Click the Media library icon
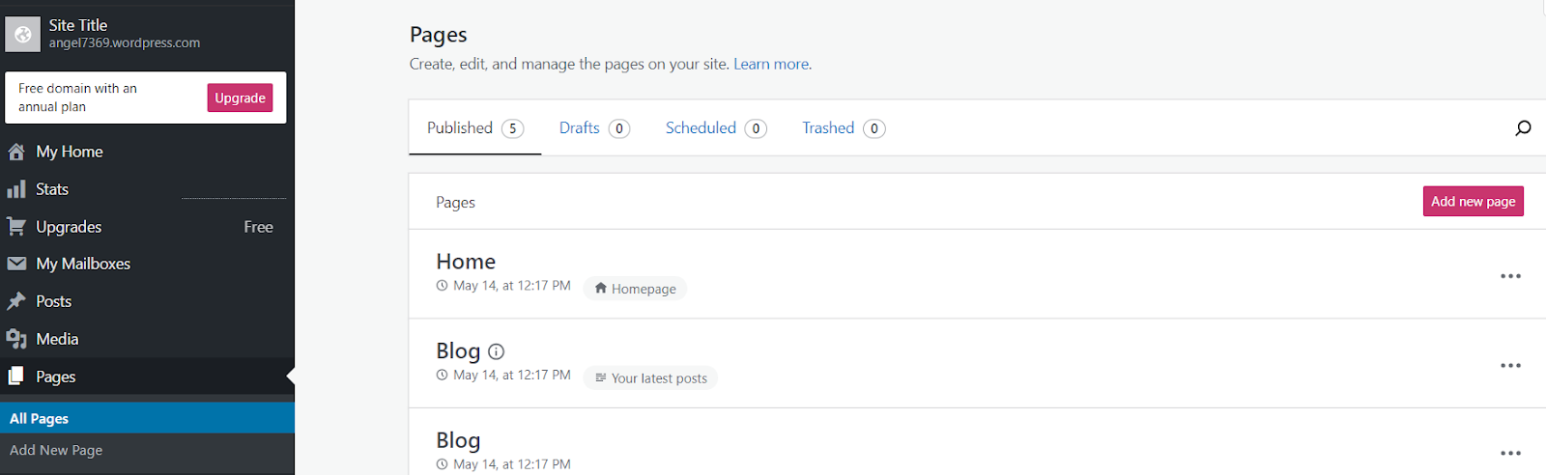 [x=16, y=339]
